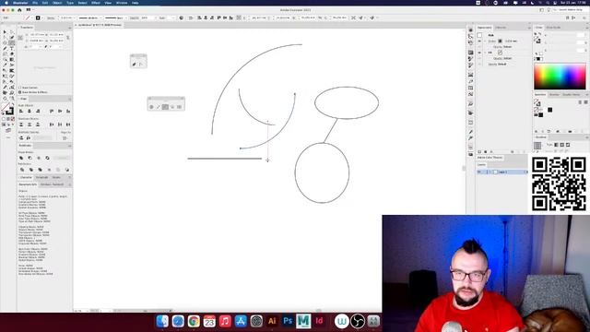This screenshot has width=590, height=332.
Task: Click the highlighted tool in the five-icon floating panel
Action: pos(165,107)
